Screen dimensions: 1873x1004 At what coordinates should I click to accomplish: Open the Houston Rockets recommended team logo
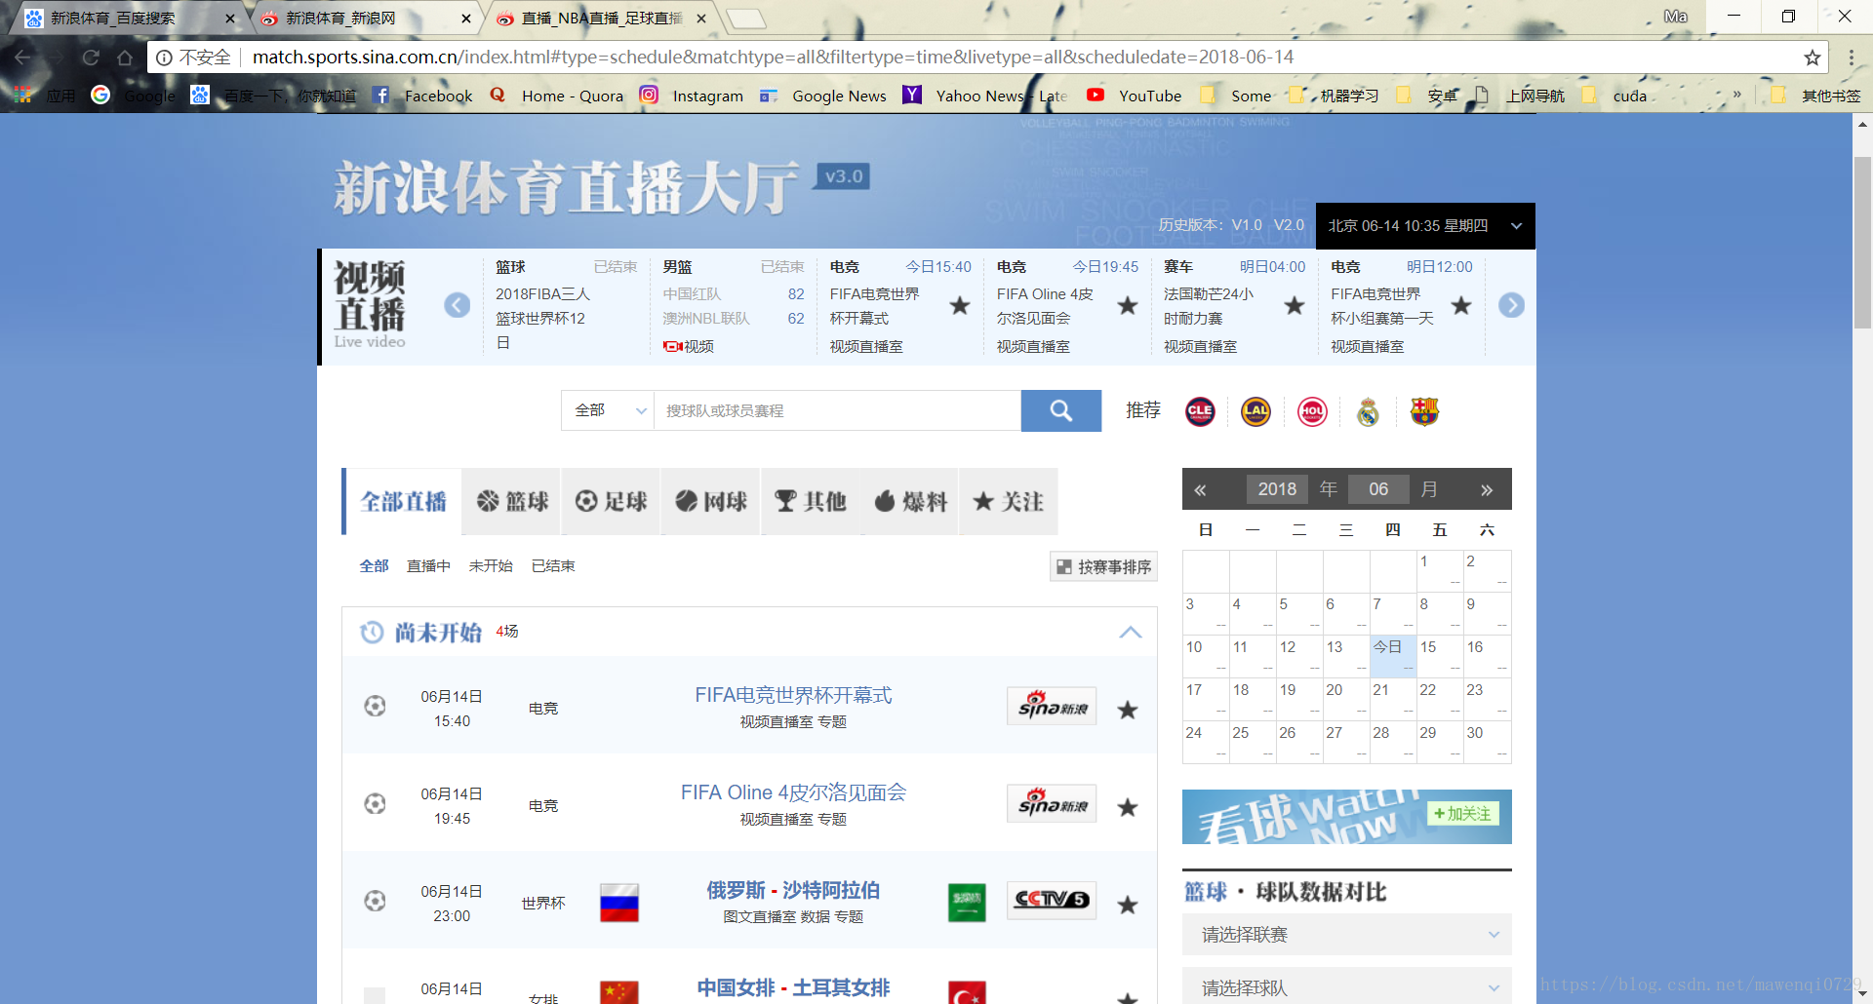1312,411
